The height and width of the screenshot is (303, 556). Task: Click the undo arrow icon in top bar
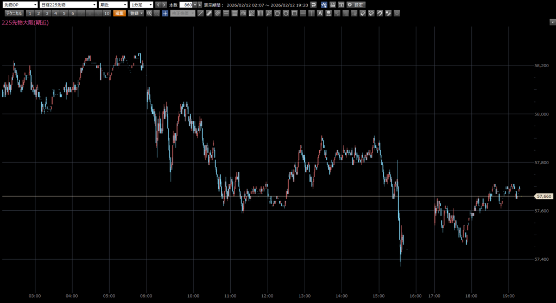point(313,4)
